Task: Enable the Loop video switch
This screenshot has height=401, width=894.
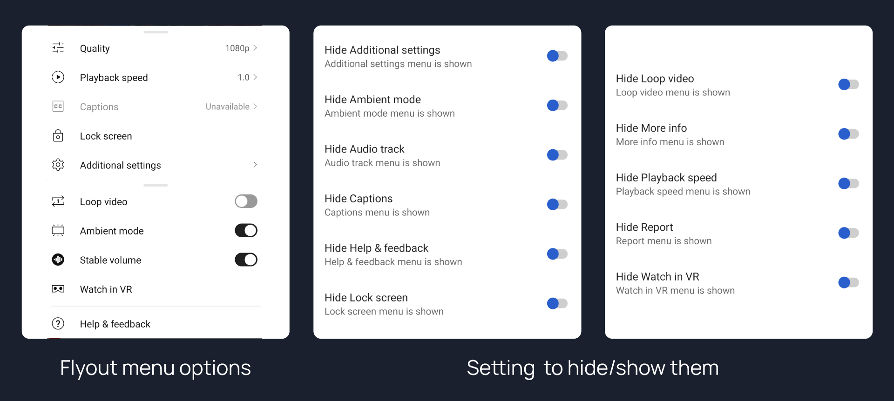Action: point(246,201)
